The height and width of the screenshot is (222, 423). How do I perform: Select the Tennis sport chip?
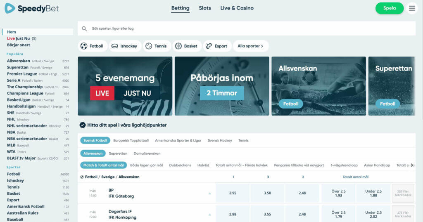tap(157, 46)
